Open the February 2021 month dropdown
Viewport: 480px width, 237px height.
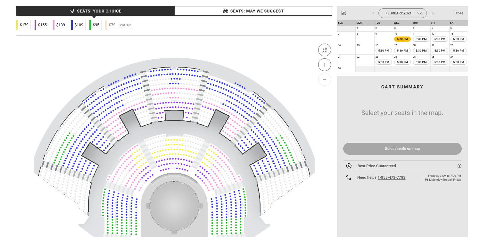[x=402, y=13]
